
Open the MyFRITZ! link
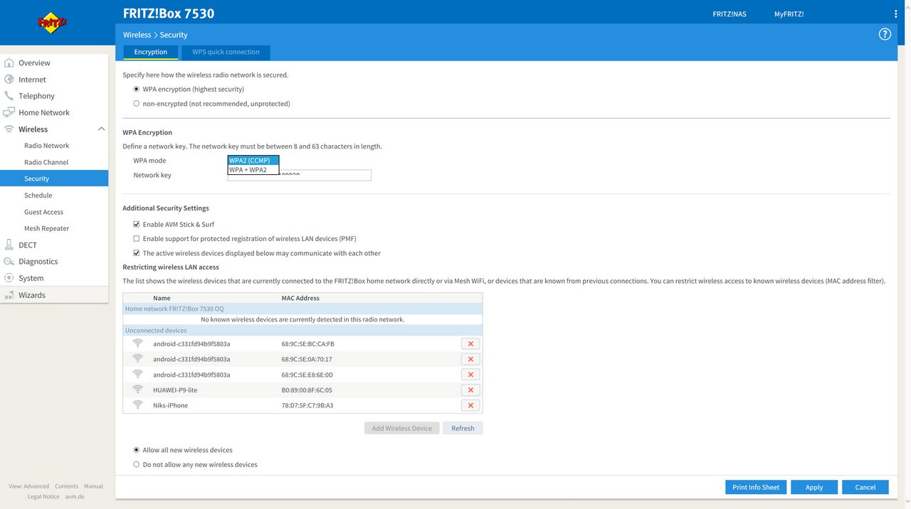(x=789, y=14)
